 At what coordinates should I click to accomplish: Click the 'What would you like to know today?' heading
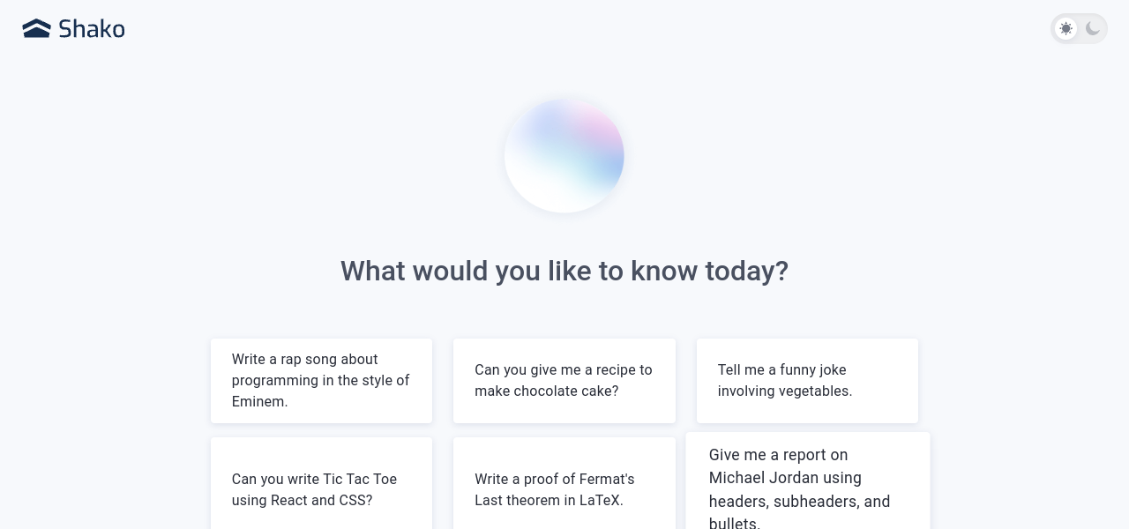click(564, 271)
